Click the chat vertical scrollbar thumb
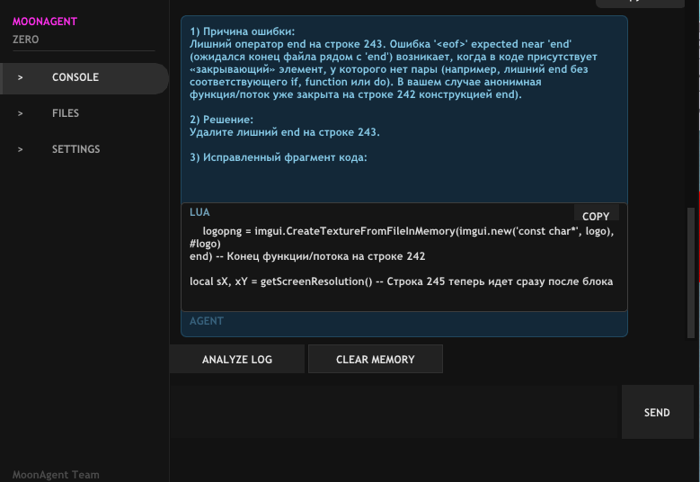Screen dimensions: 700x482 click(x=691, y=270)
